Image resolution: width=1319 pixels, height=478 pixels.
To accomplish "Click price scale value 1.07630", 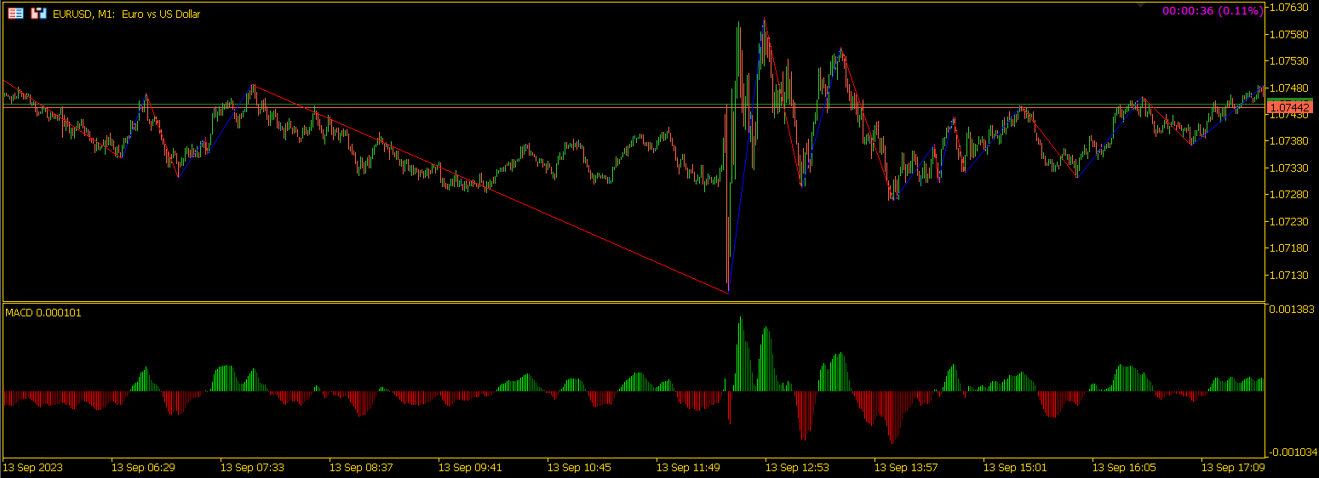I will coord(1289,8).
